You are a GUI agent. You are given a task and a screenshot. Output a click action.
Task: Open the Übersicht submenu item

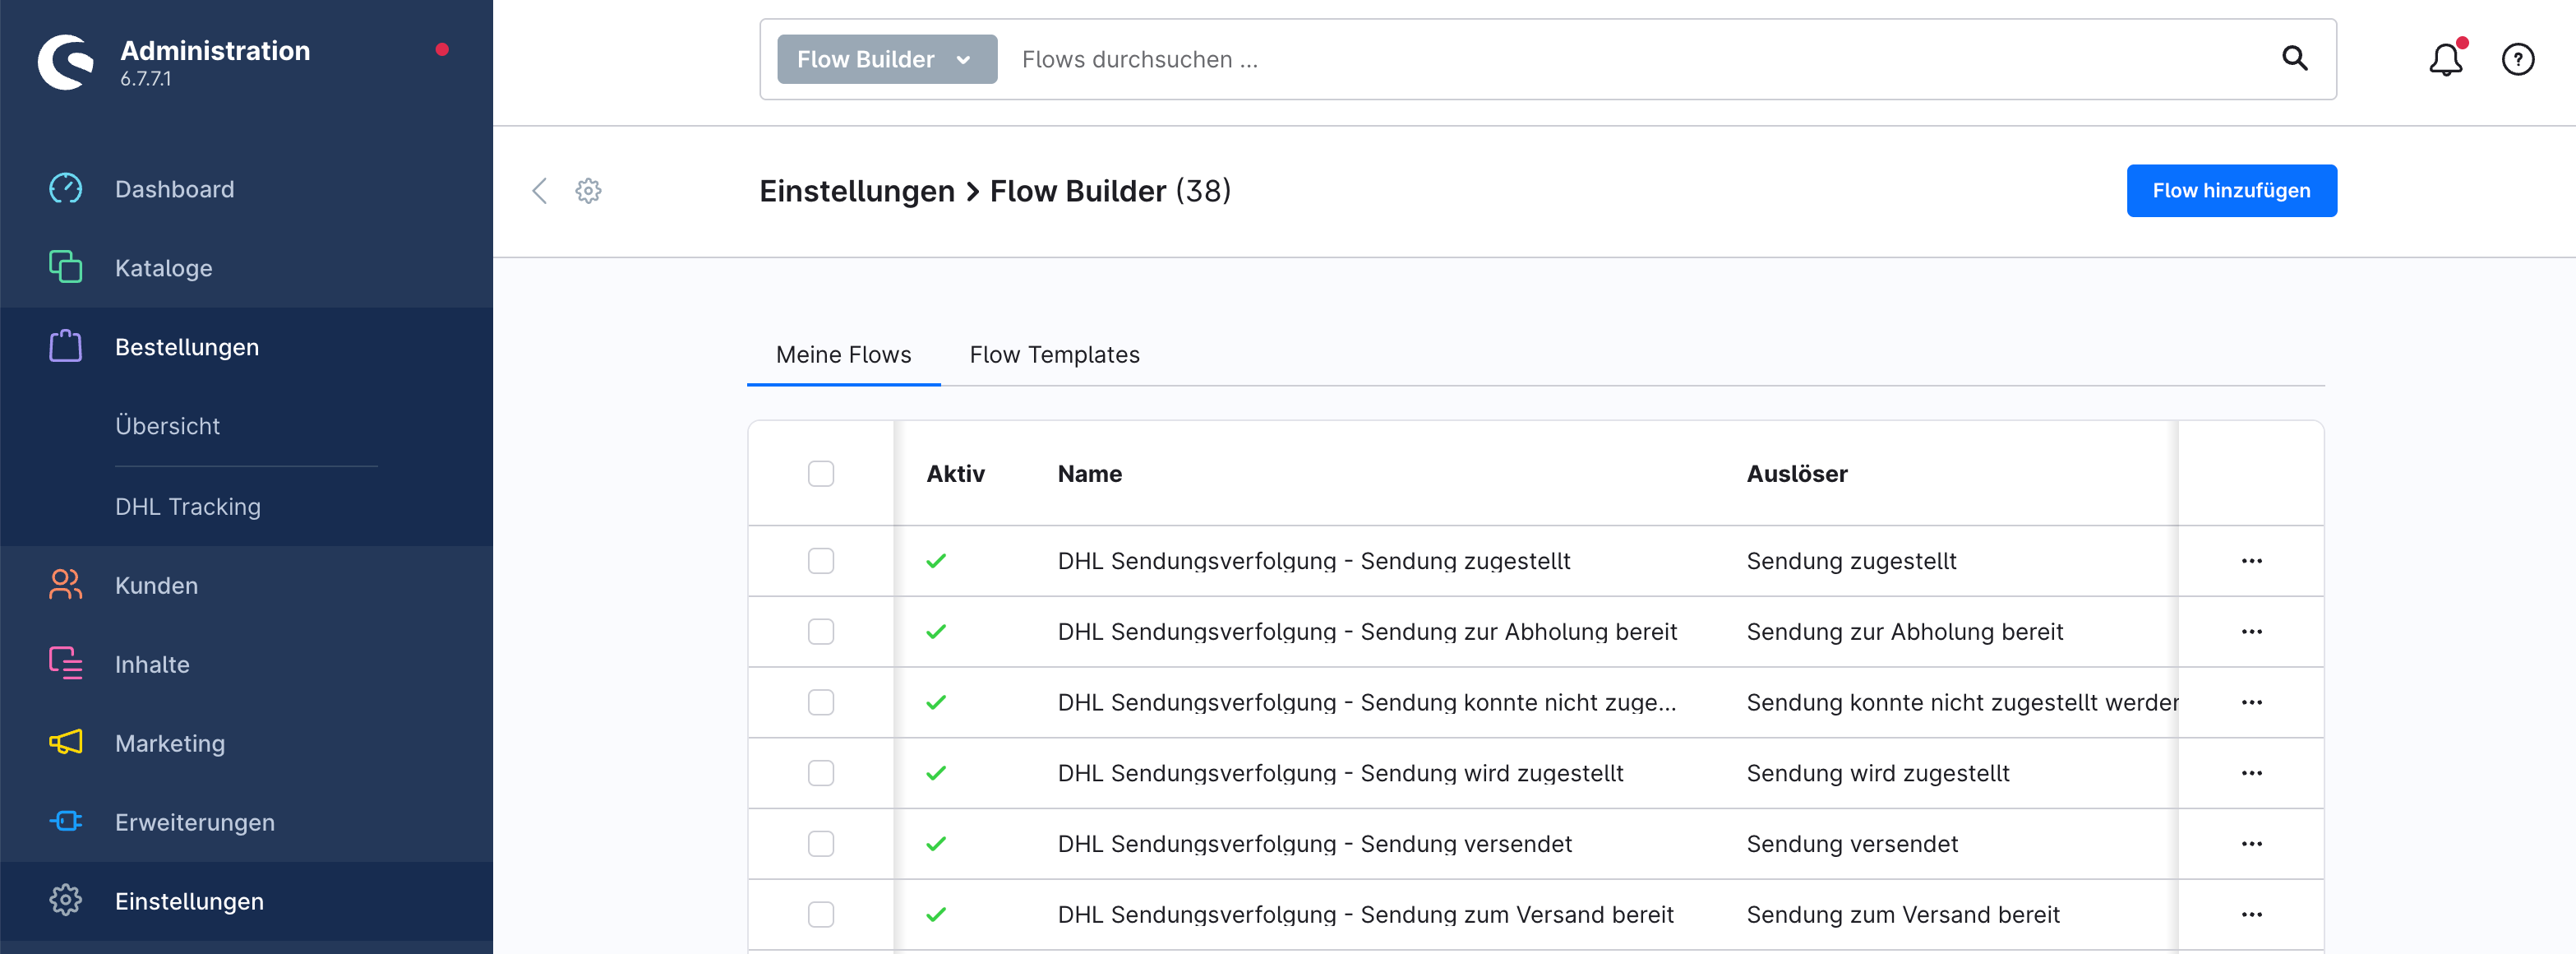click(x=167, y=425)
